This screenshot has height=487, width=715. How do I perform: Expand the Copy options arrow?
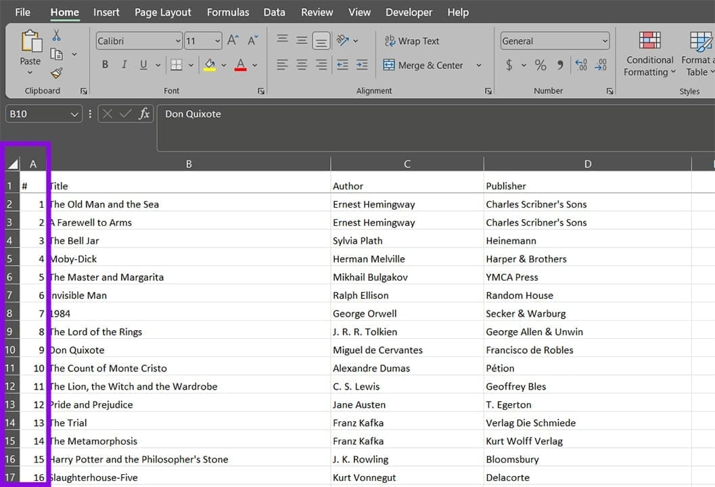pos(74,54)
